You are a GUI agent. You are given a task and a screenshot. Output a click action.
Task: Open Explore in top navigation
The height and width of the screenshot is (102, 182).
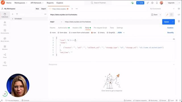(x=60, y=3)
